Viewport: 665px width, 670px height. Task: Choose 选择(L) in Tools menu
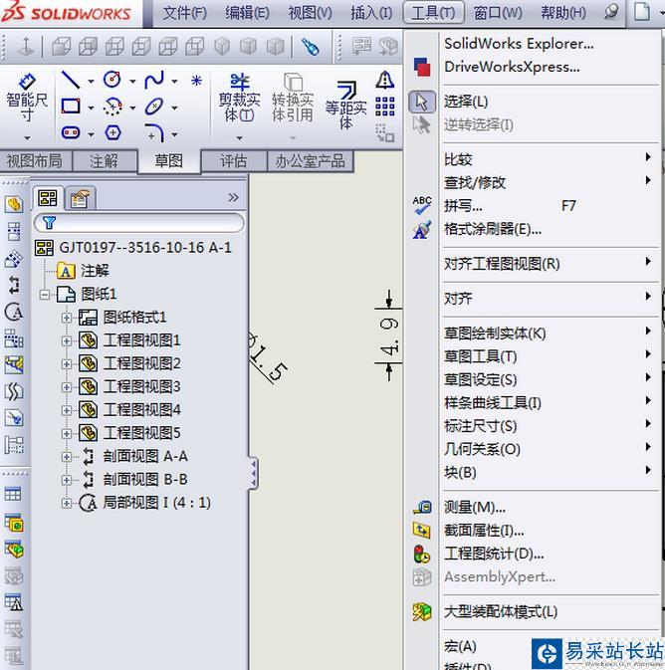pyautogui.click(x=466, y=102)
